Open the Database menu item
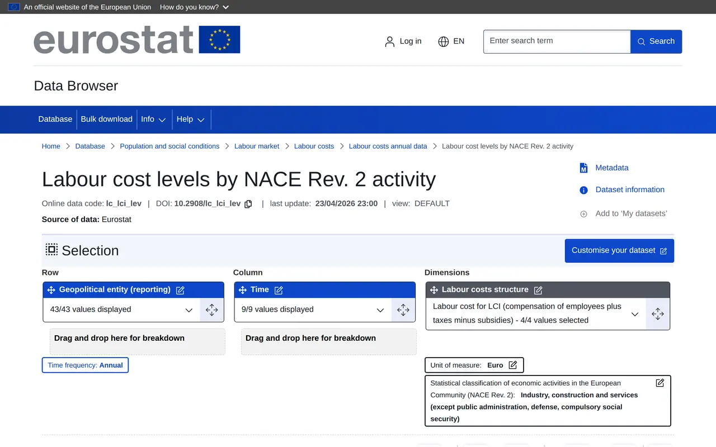The image size is (716, 447). coord(55,120)
